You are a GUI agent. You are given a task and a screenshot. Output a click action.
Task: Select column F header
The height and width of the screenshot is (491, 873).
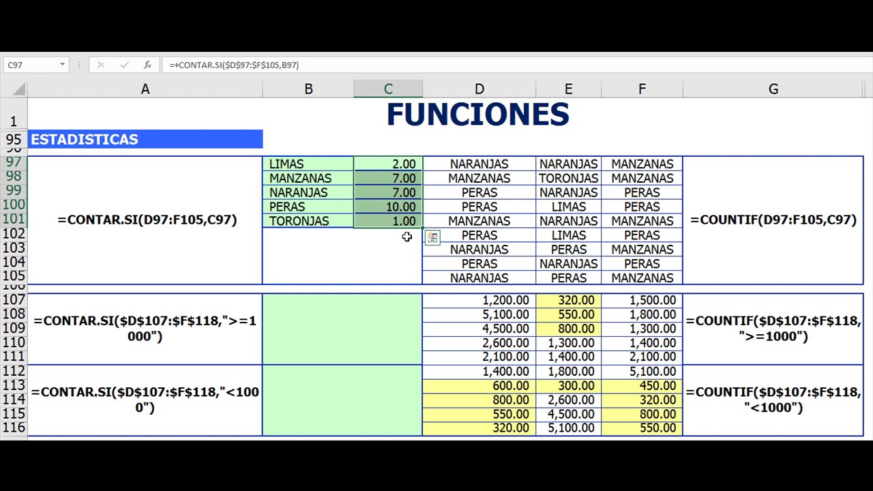click(x=642, y=89)
